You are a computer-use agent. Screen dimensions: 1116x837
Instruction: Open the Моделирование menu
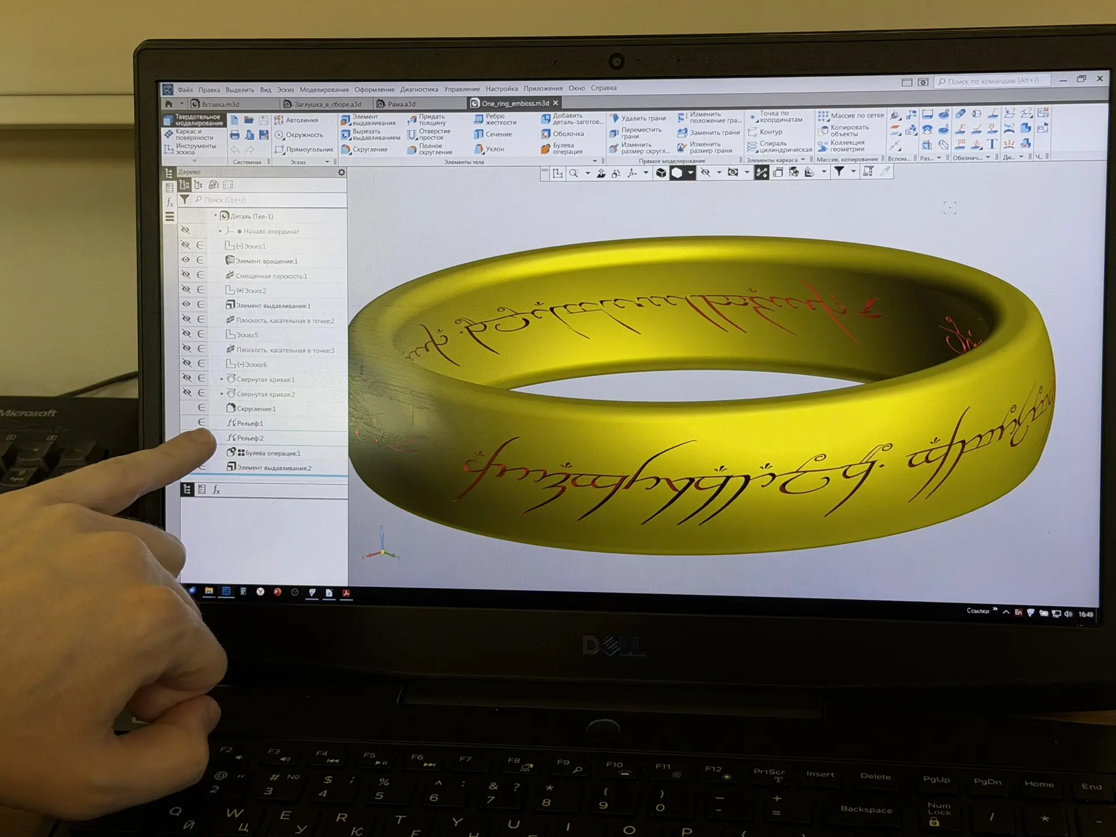click(324, 90)
